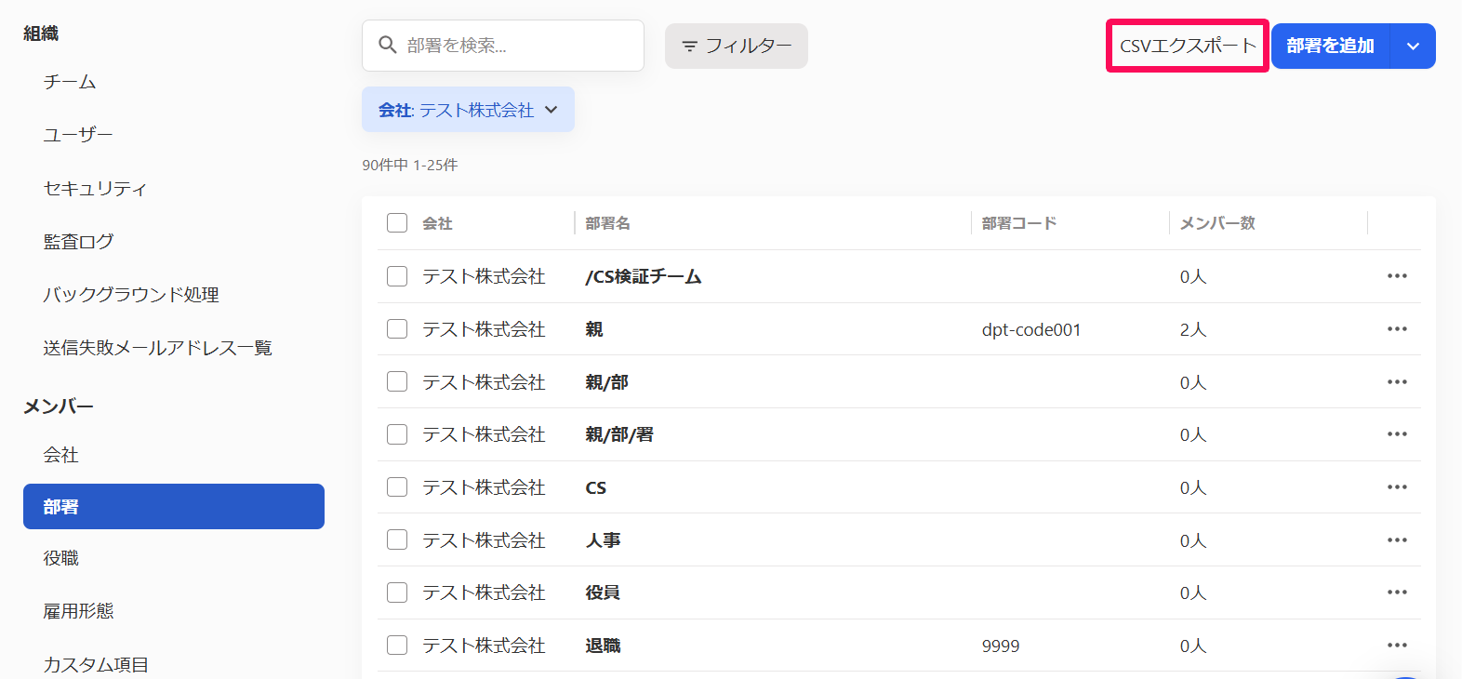Image resolution: width=1462 pixels, height=679 pixels.
Task: Click the 90件中 1-25件 count text
Action: pyautogui.click(x=410, y=165)
